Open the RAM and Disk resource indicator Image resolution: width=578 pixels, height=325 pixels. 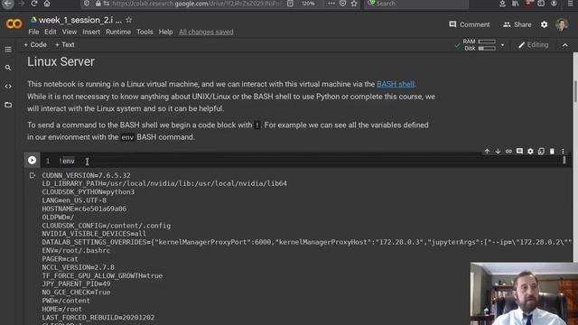coord(479,45)
